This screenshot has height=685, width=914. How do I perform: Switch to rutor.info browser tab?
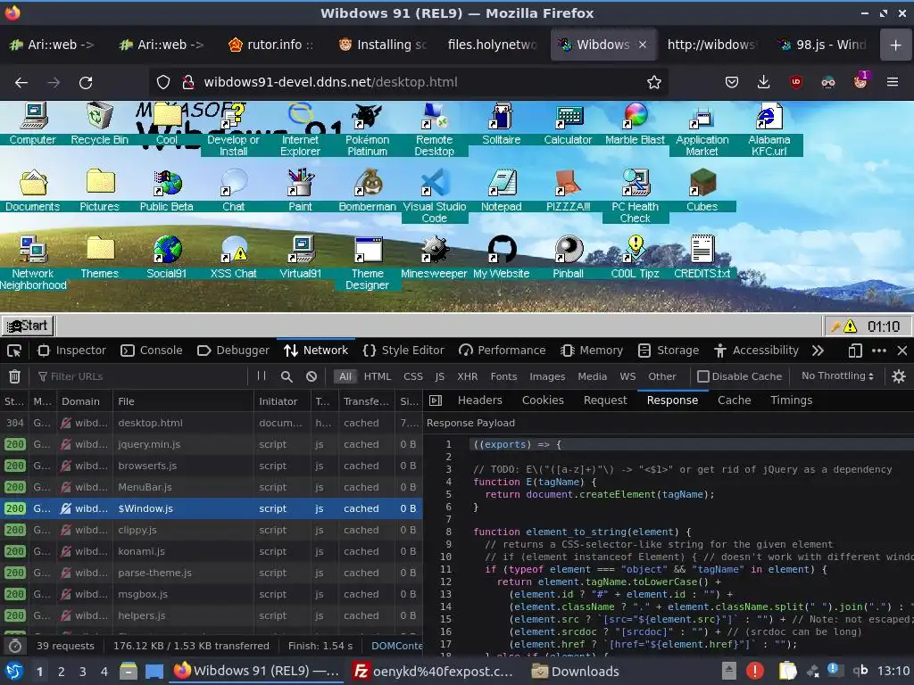click(x=271, y=45)
